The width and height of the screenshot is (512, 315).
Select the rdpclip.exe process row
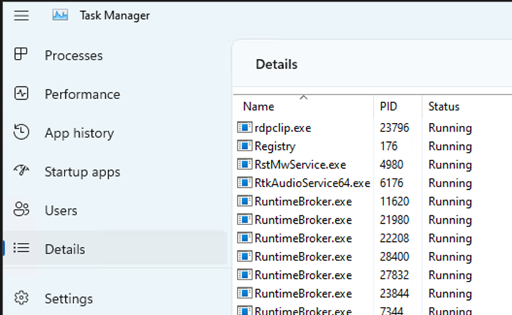(283, 128)
